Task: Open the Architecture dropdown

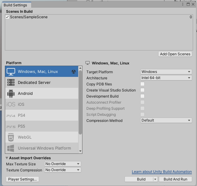Action: point(166,78)
